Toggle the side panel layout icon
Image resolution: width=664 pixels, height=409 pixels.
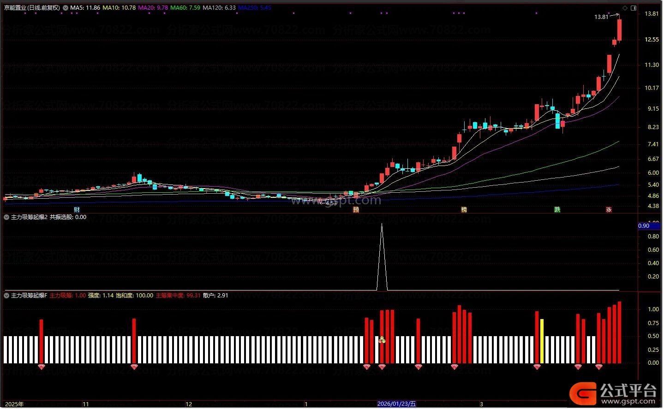click(634, 8)
